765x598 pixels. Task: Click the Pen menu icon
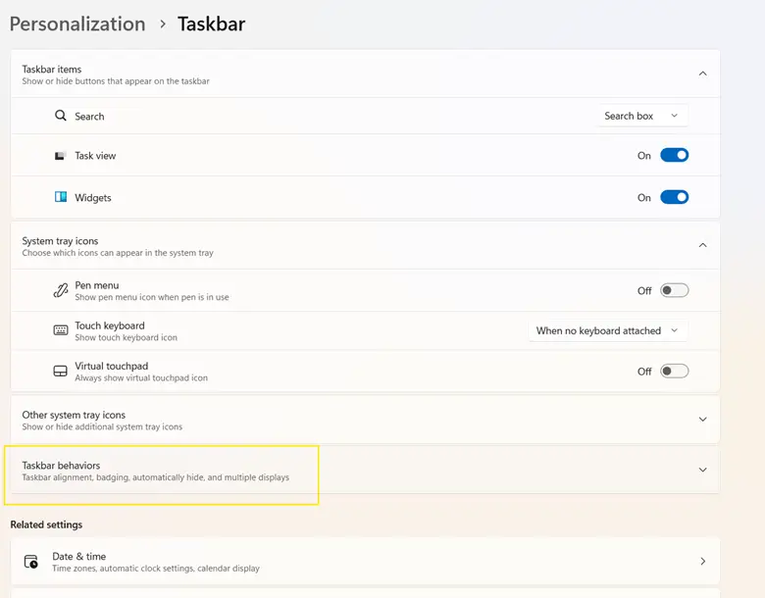coord(61,291)
